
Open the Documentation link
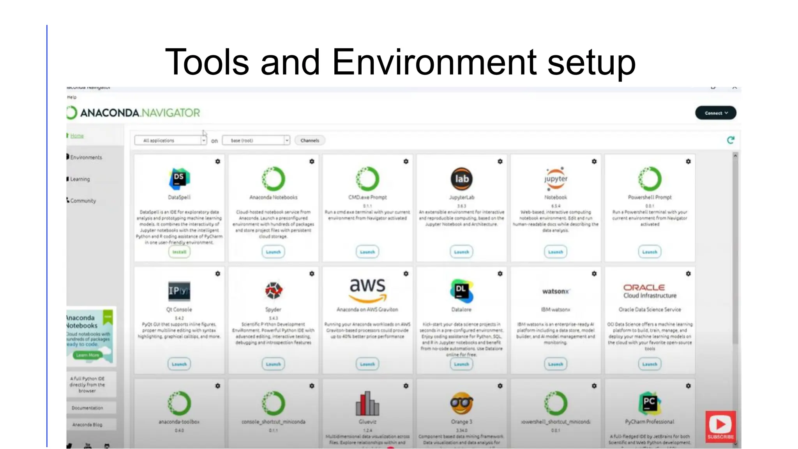coord(91,408)
